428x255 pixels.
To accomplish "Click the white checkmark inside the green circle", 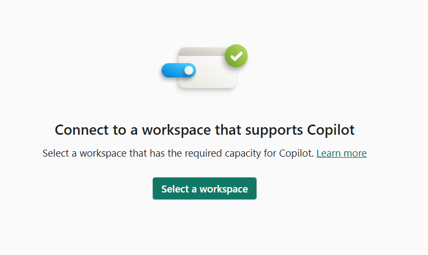I will coord(236,56).
